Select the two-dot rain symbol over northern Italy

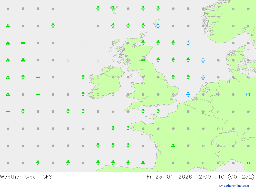tap(248, 163)
